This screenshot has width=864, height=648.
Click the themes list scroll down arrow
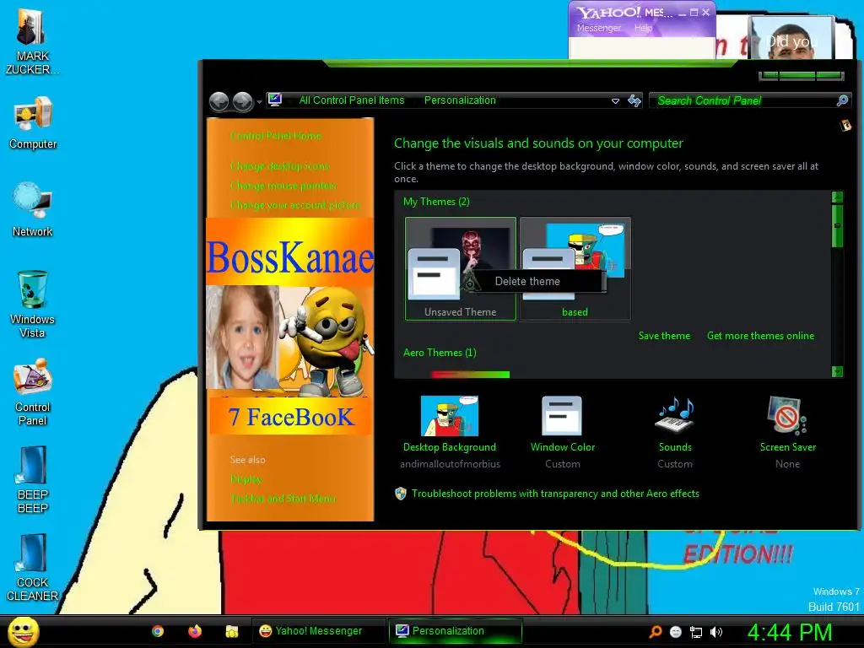pyautogui.click(x=837, y=372)
